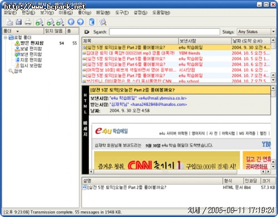Click the CNN 즐기기 banner image in email
Image resolution: width=278 pixels, height=217 pixels.
(167, 160)
